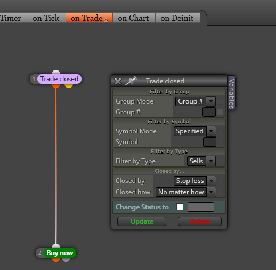Click the Change Status to text field
276x270 pixels.
(x=201, y=207)
